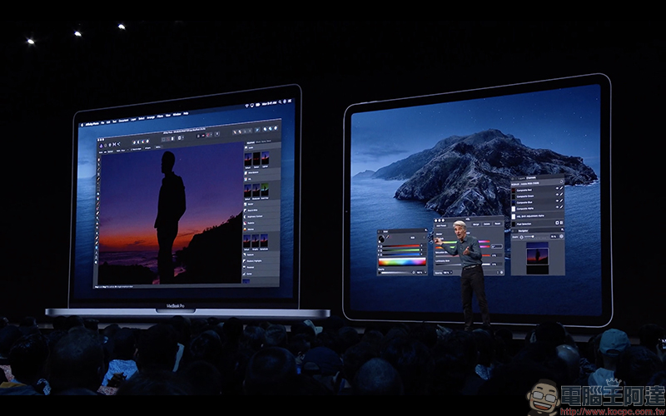Image resolution: width=666 pixels, height=416 pixels.
Task: Switch to the Layers tab on the iPad
Action: [x=522, y=178]
